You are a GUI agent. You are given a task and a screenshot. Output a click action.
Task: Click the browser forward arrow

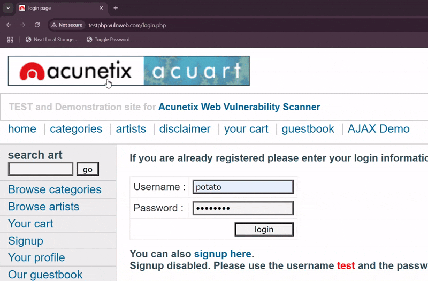[22, 25]
